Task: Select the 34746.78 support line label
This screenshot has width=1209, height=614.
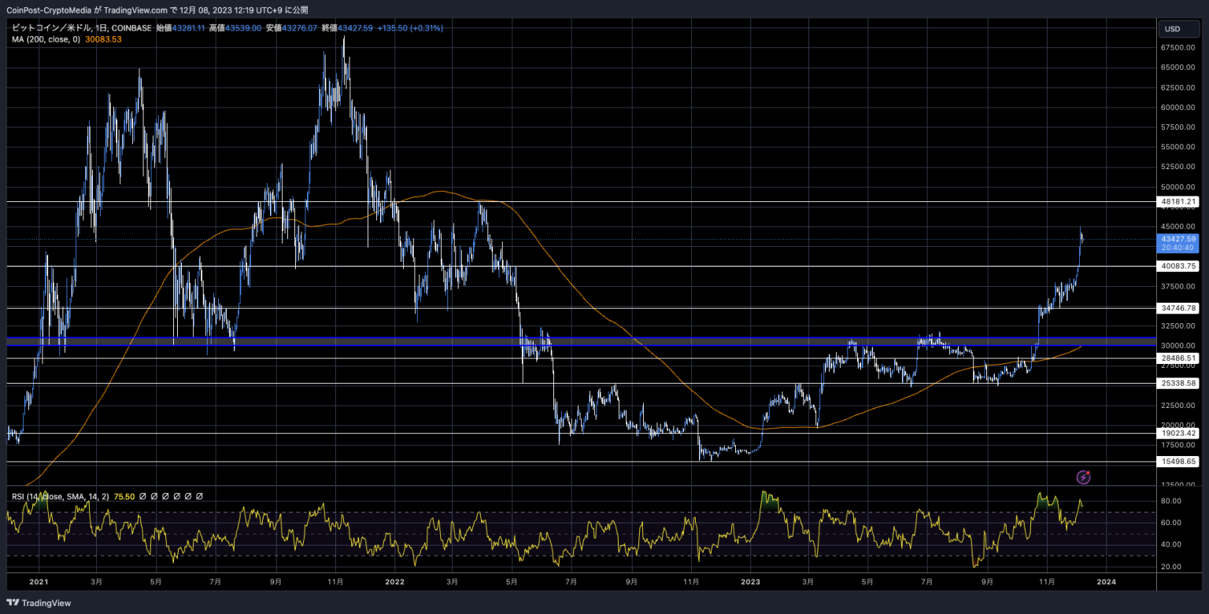Action: click(1178, 308)
